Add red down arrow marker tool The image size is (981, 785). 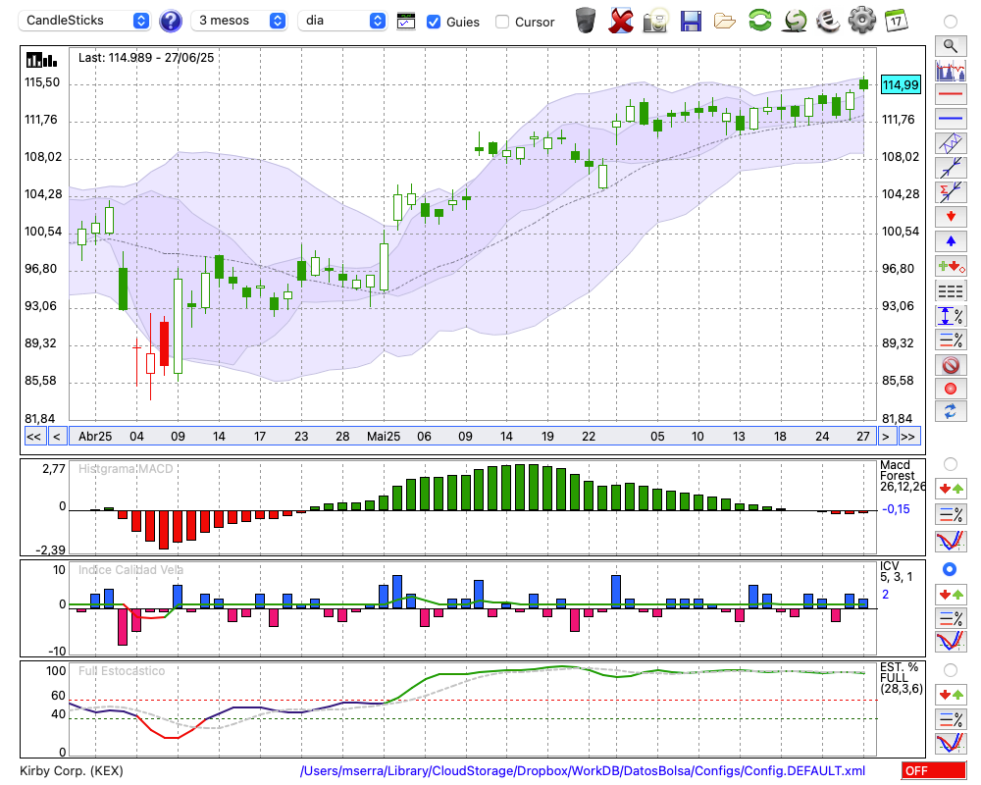tap(951, 217)
